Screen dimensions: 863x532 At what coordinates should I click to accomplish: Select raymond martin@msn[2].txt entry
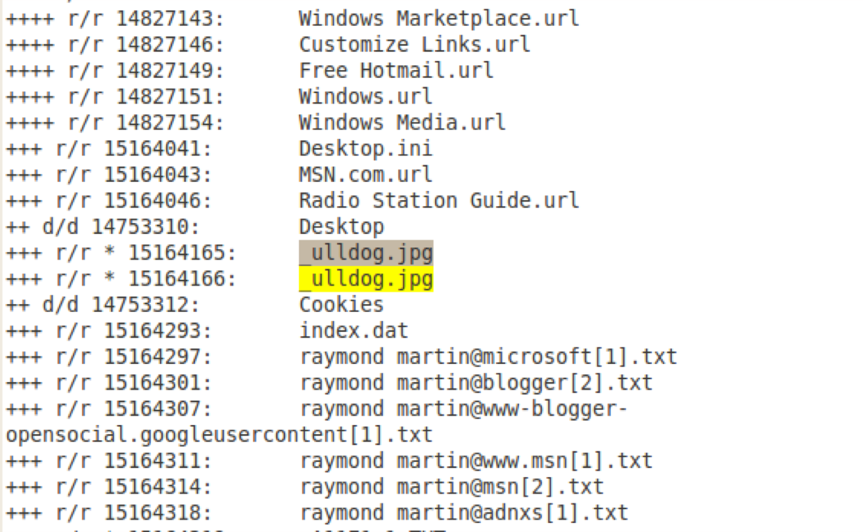pyautogui.click(x=452, y=487)
